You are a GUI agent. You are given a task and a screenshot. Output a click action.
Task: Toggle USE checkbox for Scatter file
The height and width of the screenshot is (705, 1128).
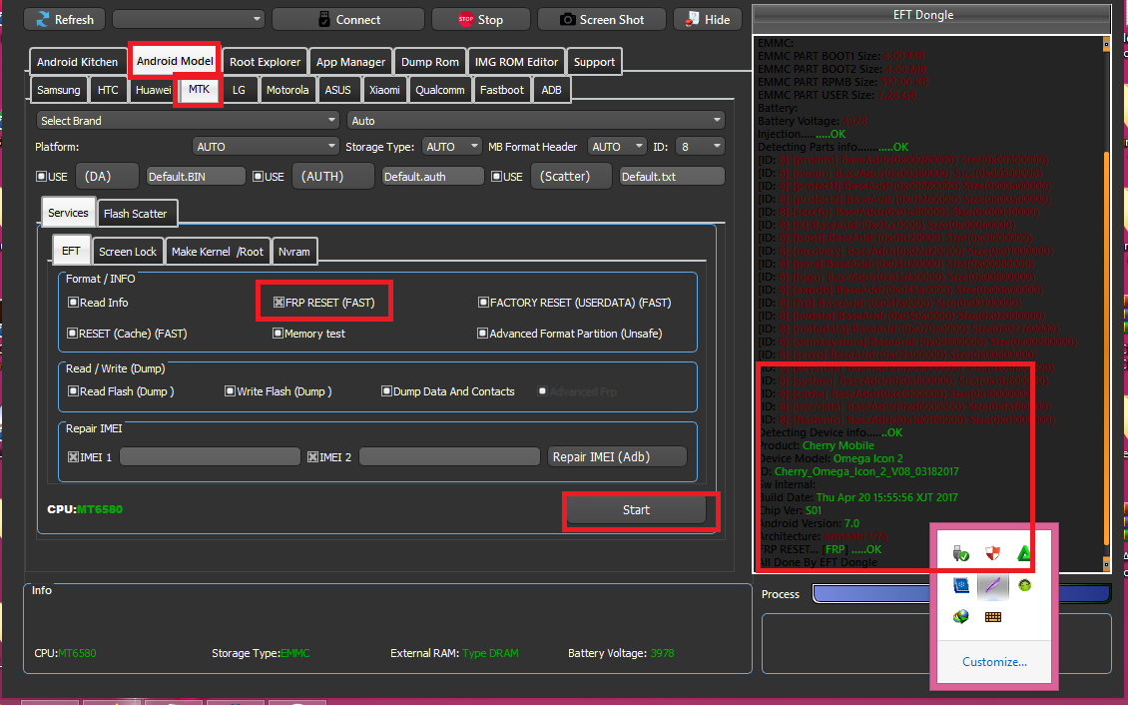(496, 176)
